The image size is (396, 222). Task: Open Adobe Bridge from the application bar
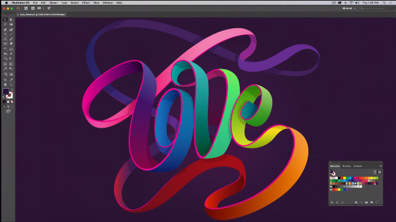coord(26,9)
